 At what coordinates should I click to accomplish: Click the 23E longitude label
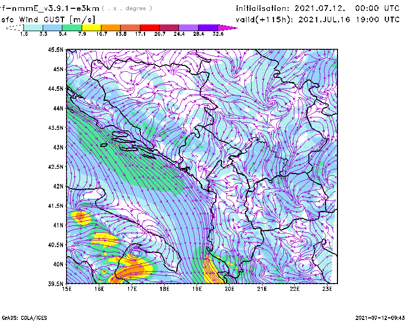[x=327, y=289]
